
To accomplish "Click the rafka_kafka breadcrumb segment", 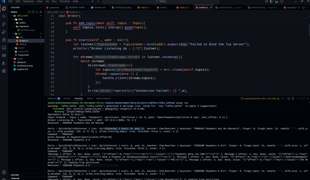I will tap(53, 12).
